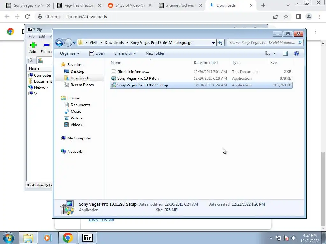Open the File menu in 7-Zip
Screen dimensions: 326x244
pos(32,36)
